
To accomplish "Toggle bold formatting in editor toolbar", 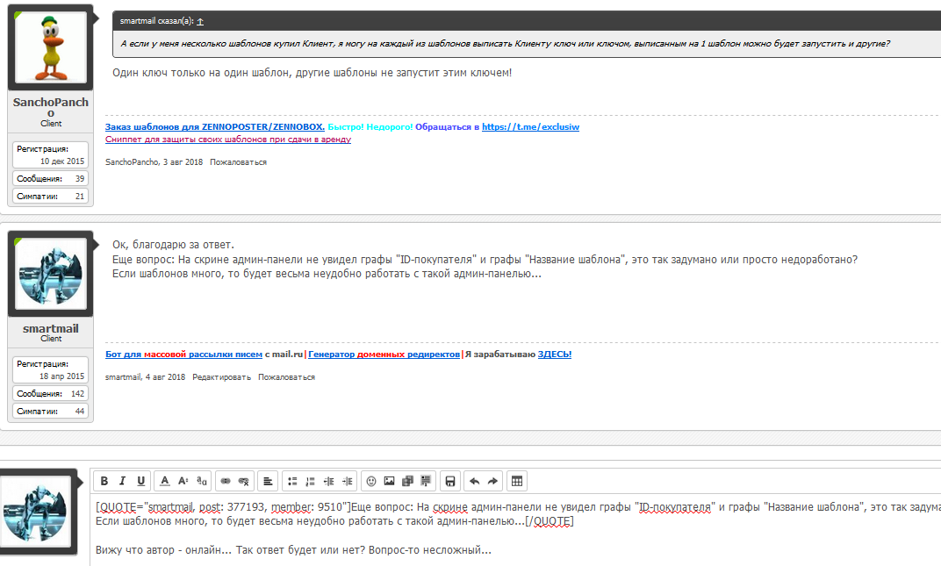I will (x=104, y=481).
